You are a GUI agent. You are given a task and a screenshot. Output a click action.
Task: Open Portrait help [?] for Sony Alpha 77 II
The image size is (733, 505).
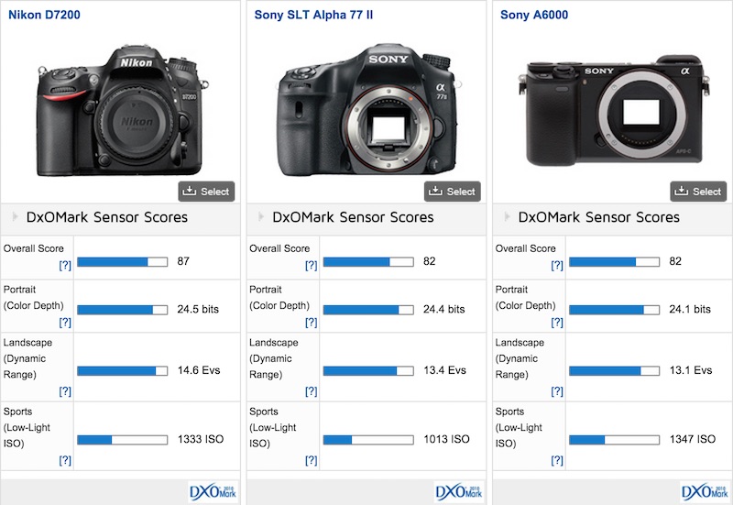point(311,323)
